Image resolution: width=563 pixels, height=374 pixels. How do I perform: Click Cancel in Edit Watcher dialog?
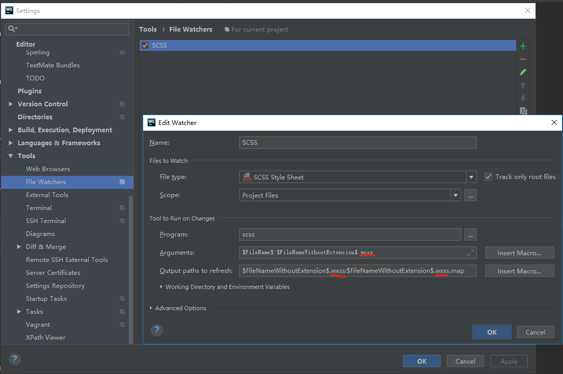(x=535, y=332)
